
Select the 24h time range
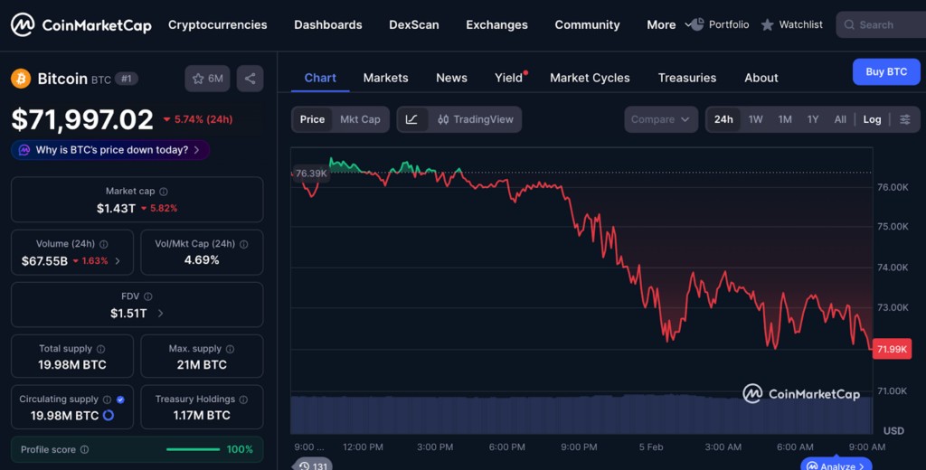[x=723, y=119]
